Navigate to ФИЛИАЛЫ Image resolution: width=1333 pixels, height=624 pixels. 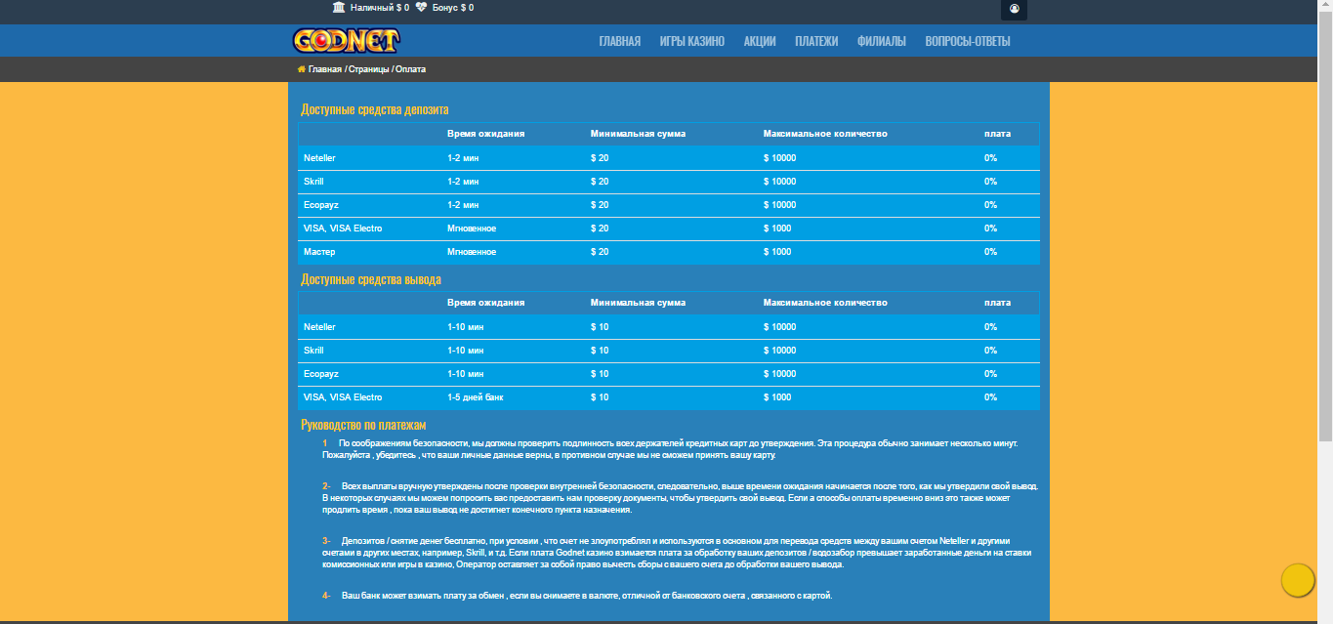(x=881, y=41)
